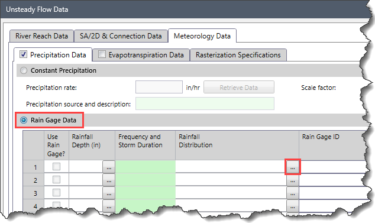Click row 1 Rainfall Depth cell

coord(86,167)
